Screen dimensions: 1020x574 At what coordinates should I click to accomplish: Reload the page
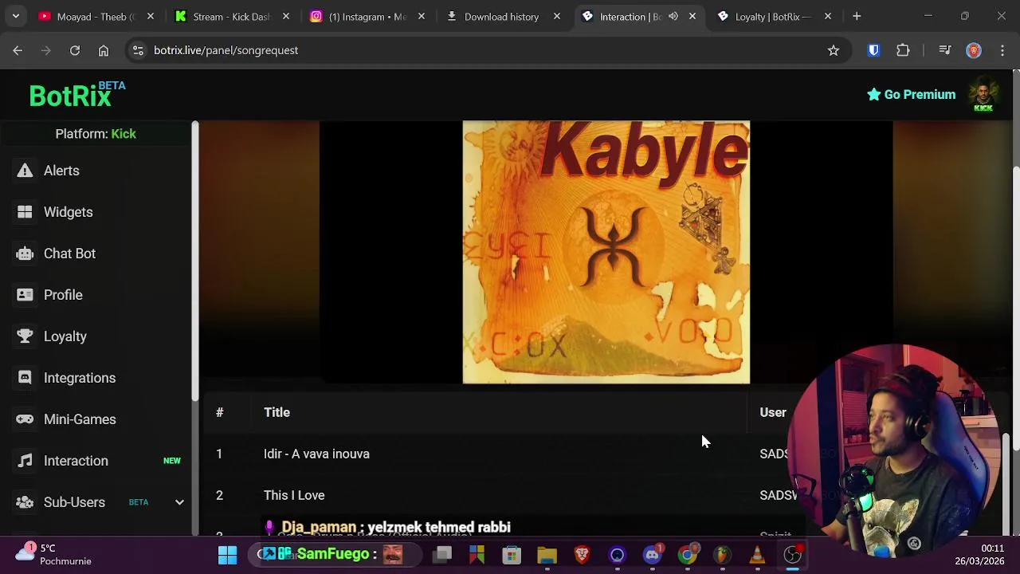(75, 50)
